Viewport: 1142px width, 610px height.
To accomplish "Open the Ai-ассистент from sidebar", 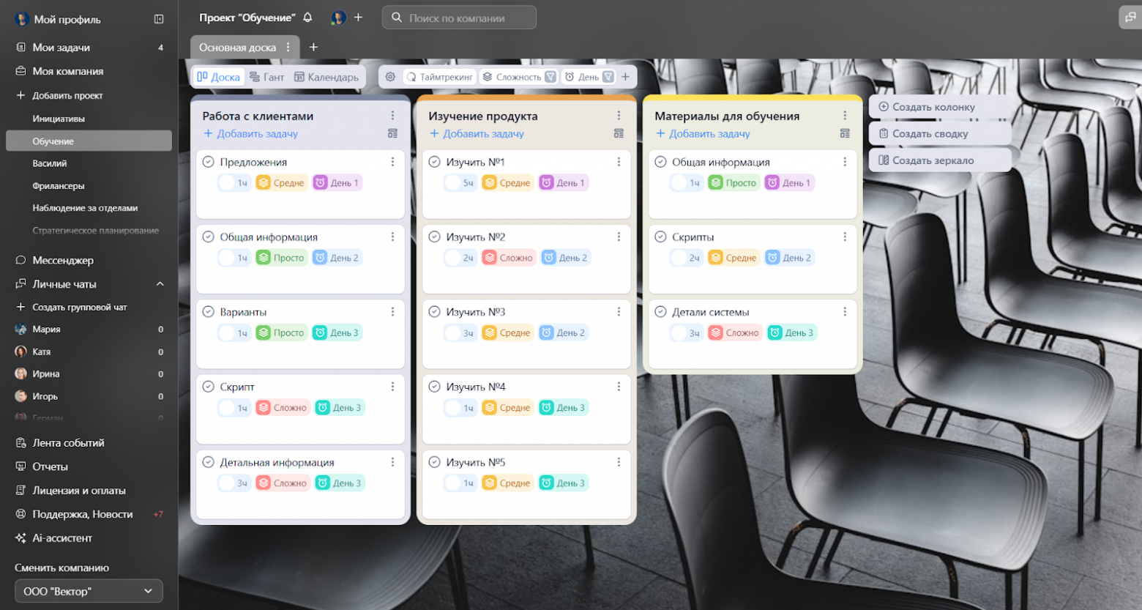I will pos(62,538).
